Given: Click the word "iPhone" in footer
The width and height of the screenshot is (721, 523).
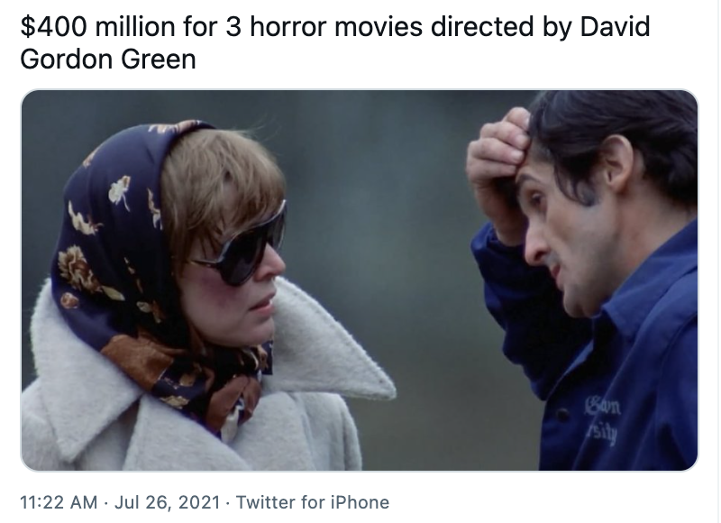Looking at the screenshot, I should pyautogui.click(x=360, y=502).
